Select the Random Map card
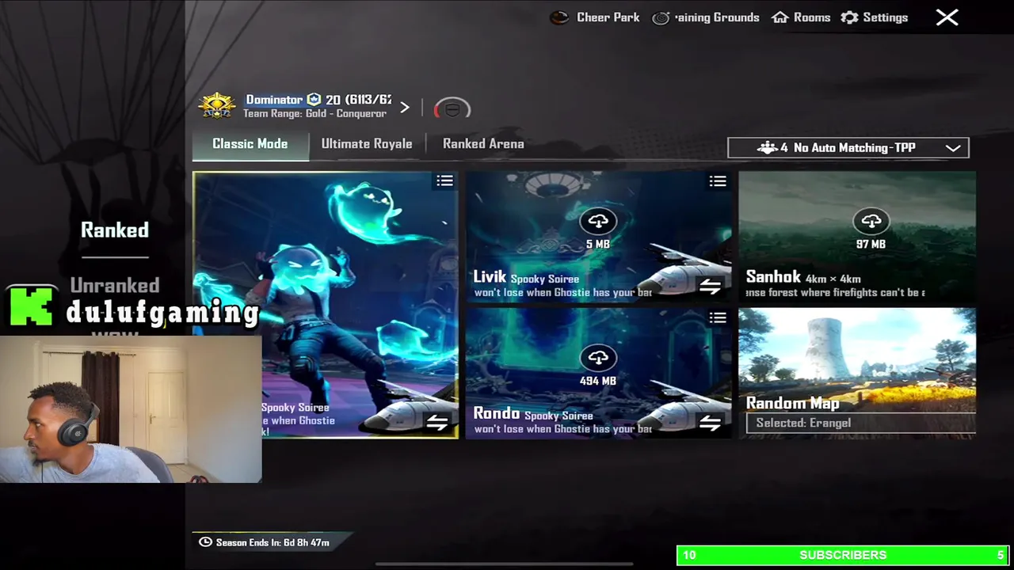 pyautogui.click(x=857, y=372)
